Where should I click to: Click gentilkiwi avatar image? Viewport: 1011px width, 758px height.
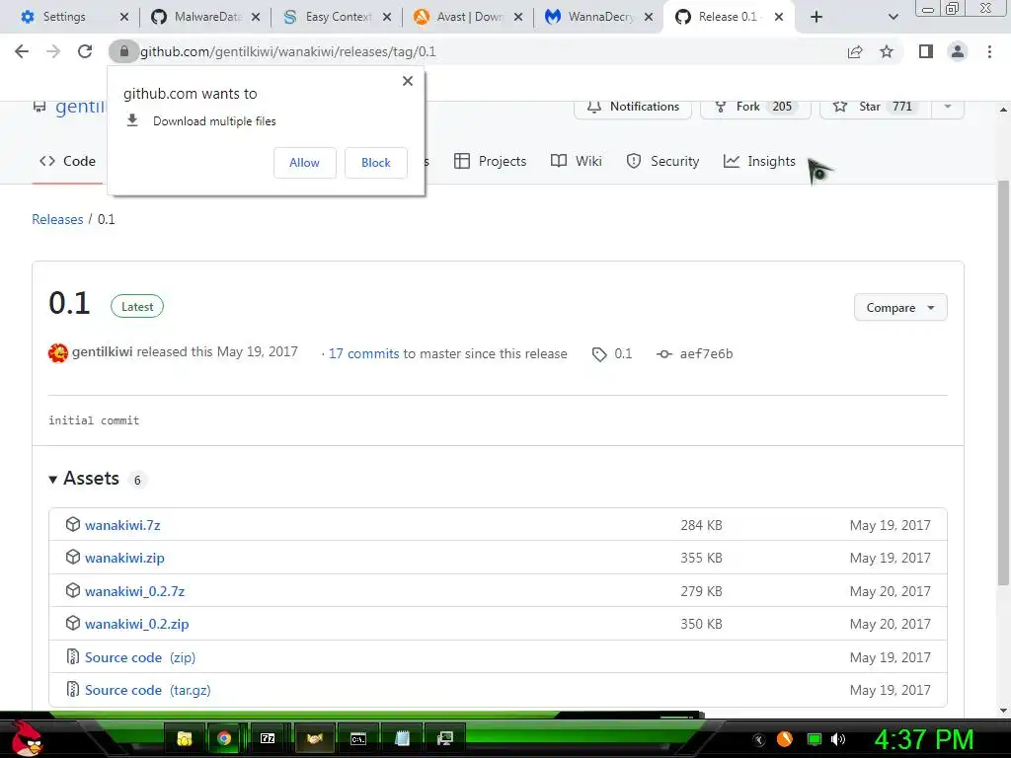(x=58, y=352)
